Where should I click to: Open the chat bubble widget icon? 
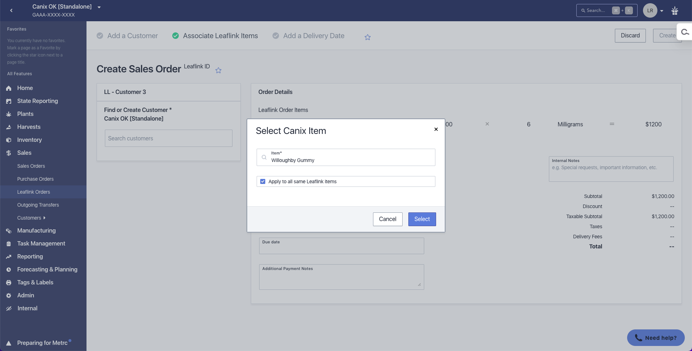(685, 32)
